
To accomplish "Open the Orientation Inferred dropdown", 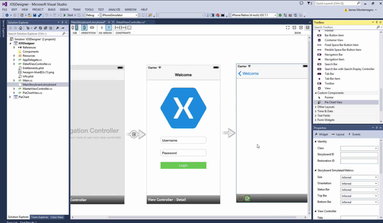I will coord(359,183).
